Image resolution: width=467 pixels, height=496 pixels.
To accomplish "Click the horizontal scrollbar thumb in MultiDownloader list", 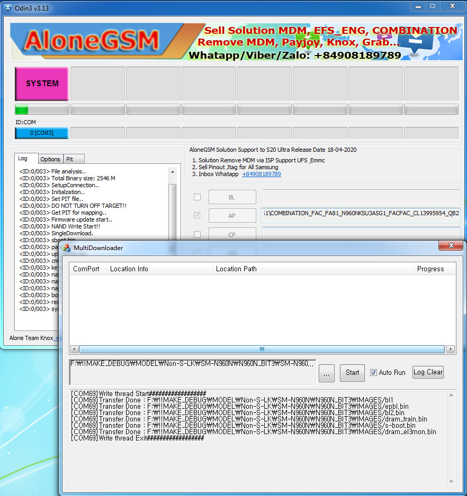I will [x=262, y=349].
